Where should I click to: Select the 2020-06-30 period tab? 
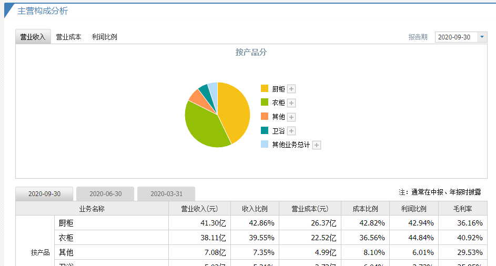pos(105,194)
